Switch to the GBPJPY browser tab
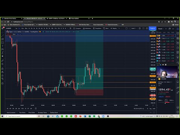180x135 pixels. 57,18
